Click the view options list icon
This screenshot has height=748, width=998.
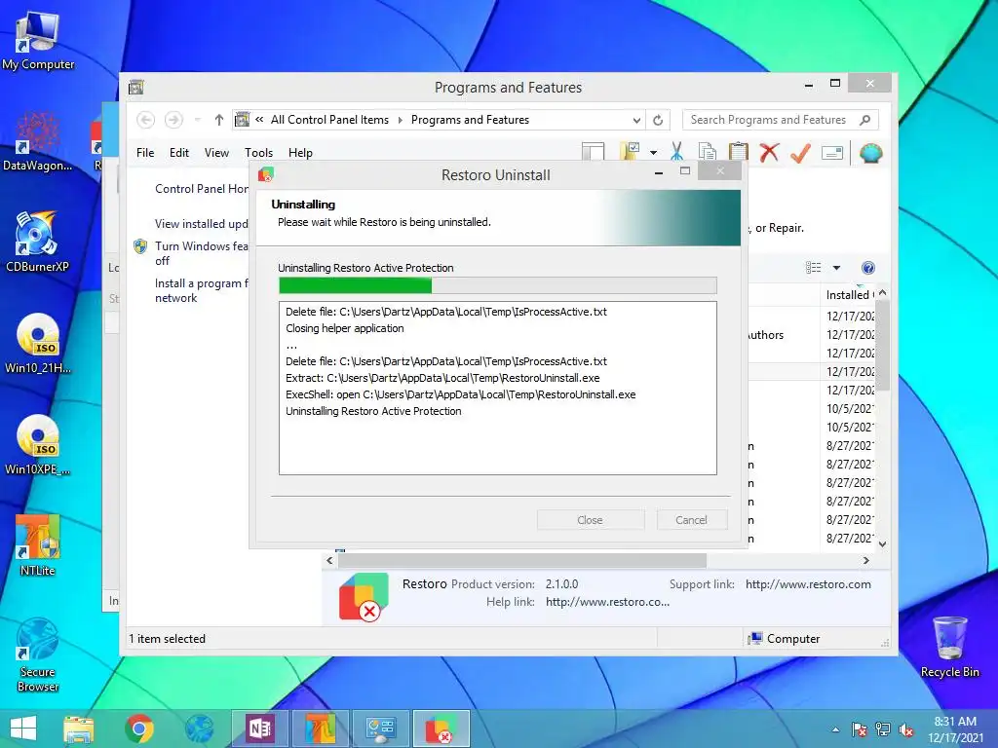pos(814,268)
